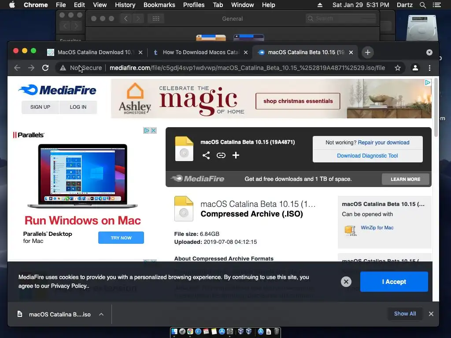The height and width of the screenshot is (338, 451).
Task: Open the File menu
Action: 61,5
